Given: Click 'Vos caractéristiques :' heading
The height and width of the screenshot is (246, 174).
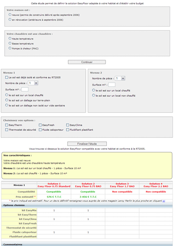Looking at the screenshot, I should tap(17, 155).
